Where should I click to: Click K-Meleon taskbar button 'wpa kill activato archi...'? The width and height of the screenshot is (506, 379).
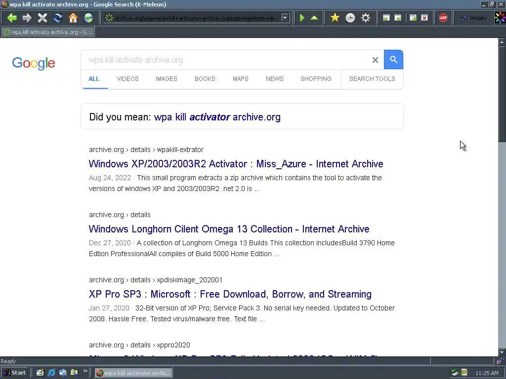133,373
